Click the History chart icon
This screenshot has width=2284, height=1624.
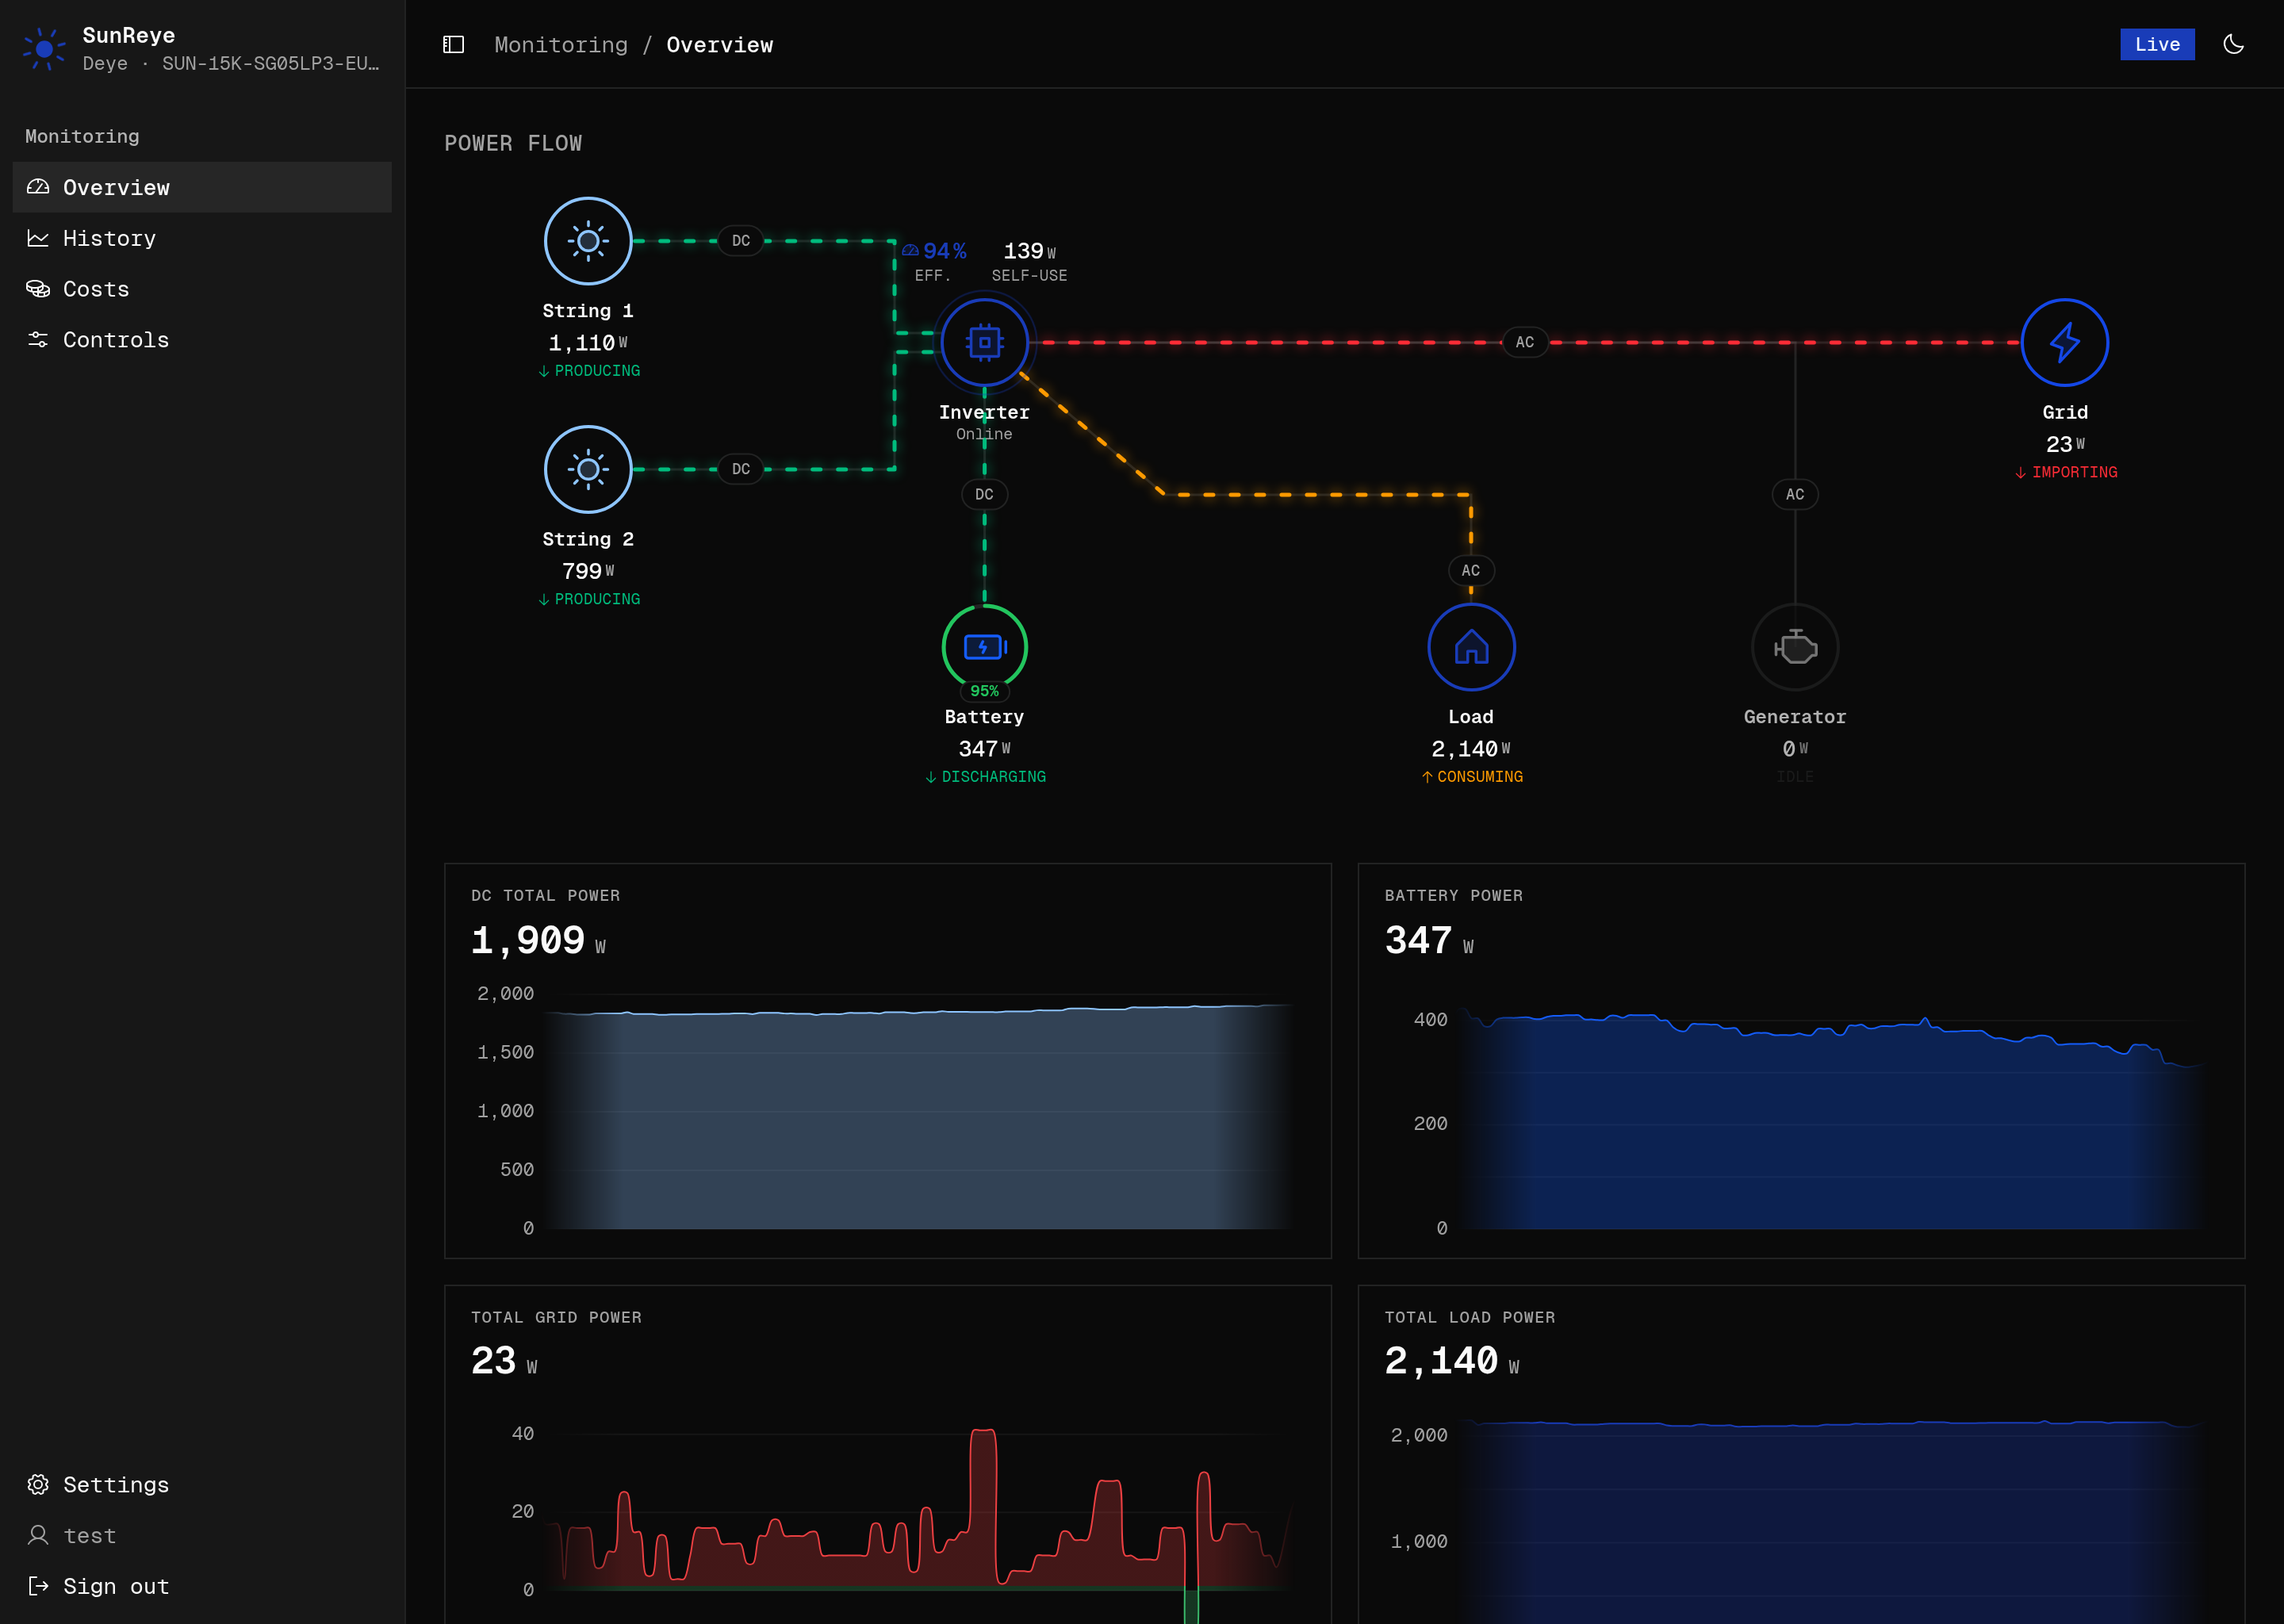[x=38, y=238]
